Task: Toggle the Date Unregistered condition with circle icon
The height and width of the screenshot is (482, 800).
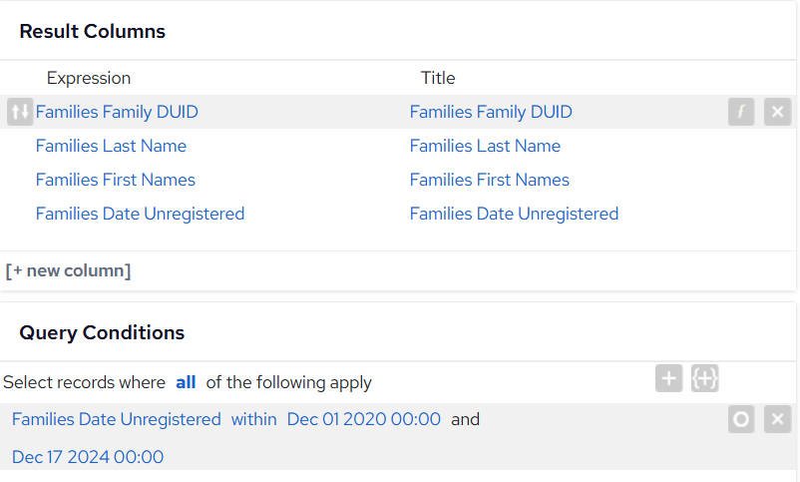Action: click(741, 419)
